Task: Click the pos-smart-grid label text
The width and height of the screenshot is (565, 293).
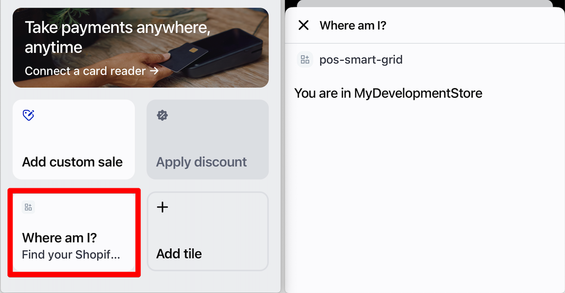Action: (x=361, y=59)
